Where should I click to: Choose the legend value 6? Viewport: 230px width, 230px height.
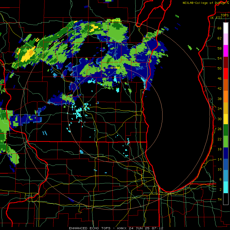coord(221,179)
